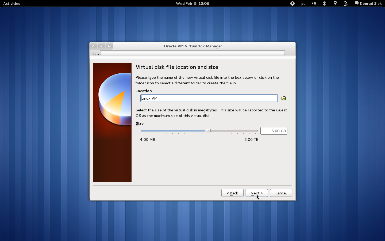Image resolution: width=385 pixels, height=241 pixels.
Task: Click the disk size slider handle
Action: point(208,131)
